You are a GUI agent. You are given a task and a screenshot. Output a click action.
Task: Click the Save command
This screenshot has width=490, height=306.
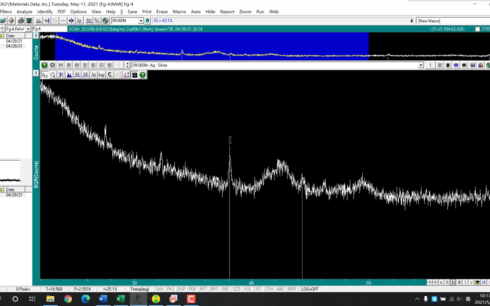pos(132,12)
